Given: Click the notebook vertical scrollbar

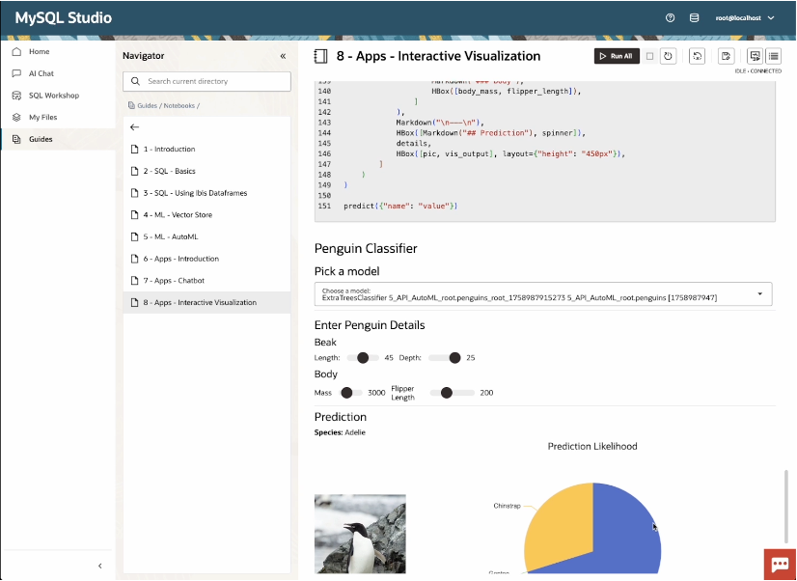Looking at the screenshot, I should pos(785,507).
